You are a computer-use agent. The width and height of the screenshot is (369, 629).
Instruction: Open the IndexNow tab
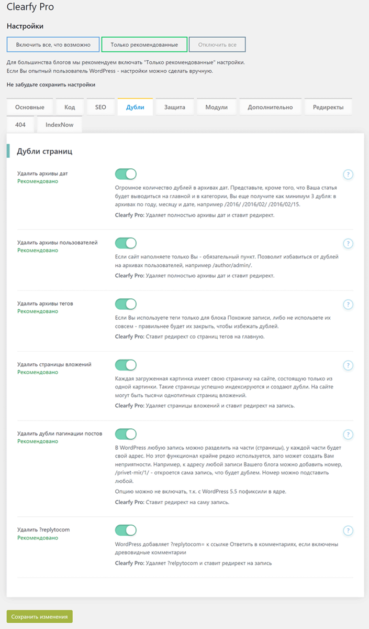tap(60, 125)
